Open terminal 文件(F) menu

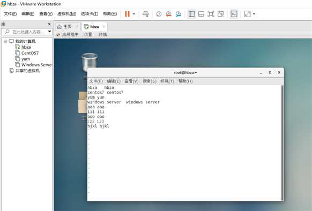click(96, 81)
